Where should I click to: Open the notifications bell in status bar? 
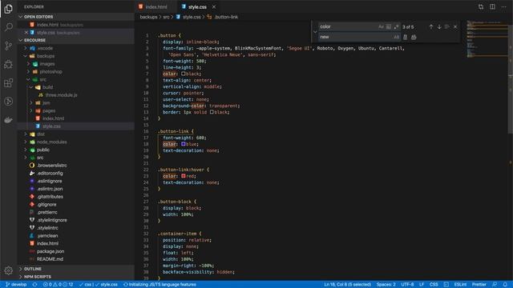(505, 285)
